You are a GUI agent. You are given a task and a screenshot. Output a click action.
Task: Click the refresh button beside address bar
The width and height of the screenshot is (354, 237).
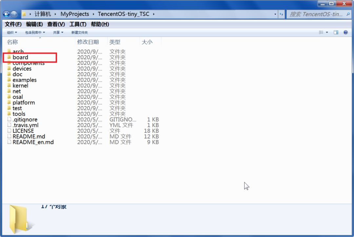pyautogui.click(x=281, y=14)
